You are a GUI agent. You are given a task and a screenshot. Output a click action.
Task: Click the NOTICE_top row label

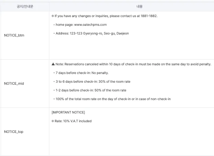pyautogui.click(x=14, y=132)
